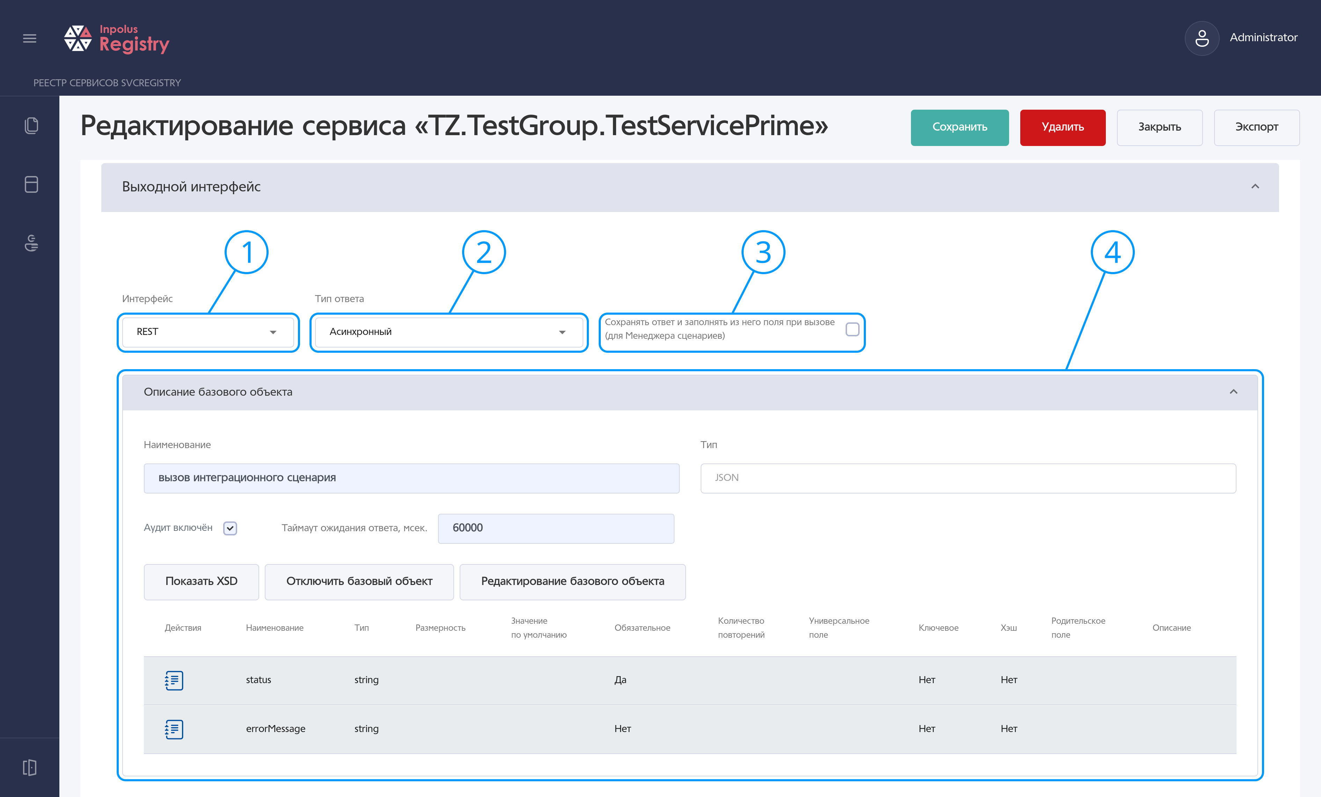Click 'string' type in status row
The height and width of the screenshot is (797, 1321).
click(366, 680)
